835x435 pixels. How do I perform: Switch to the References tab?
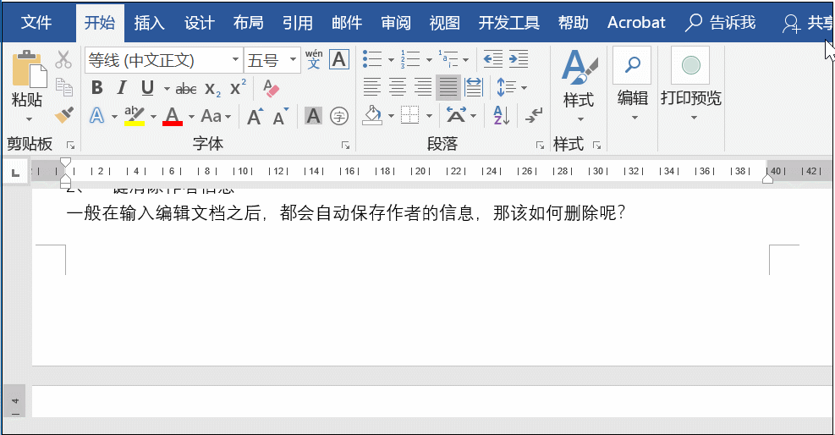point(298,22)
